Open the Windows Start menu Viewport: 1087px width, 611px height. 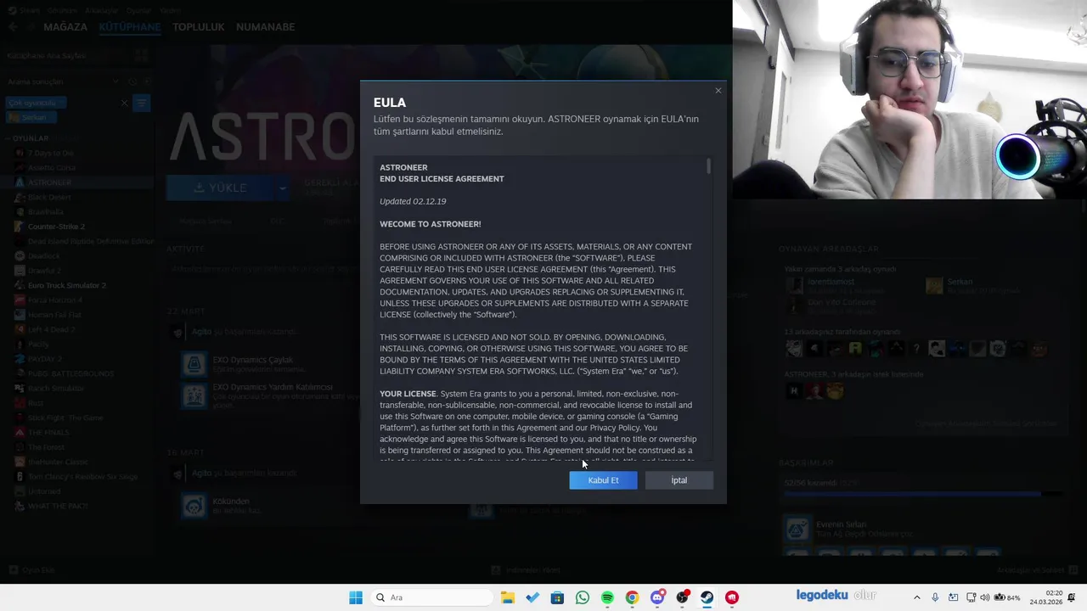(x=356, y=597)
